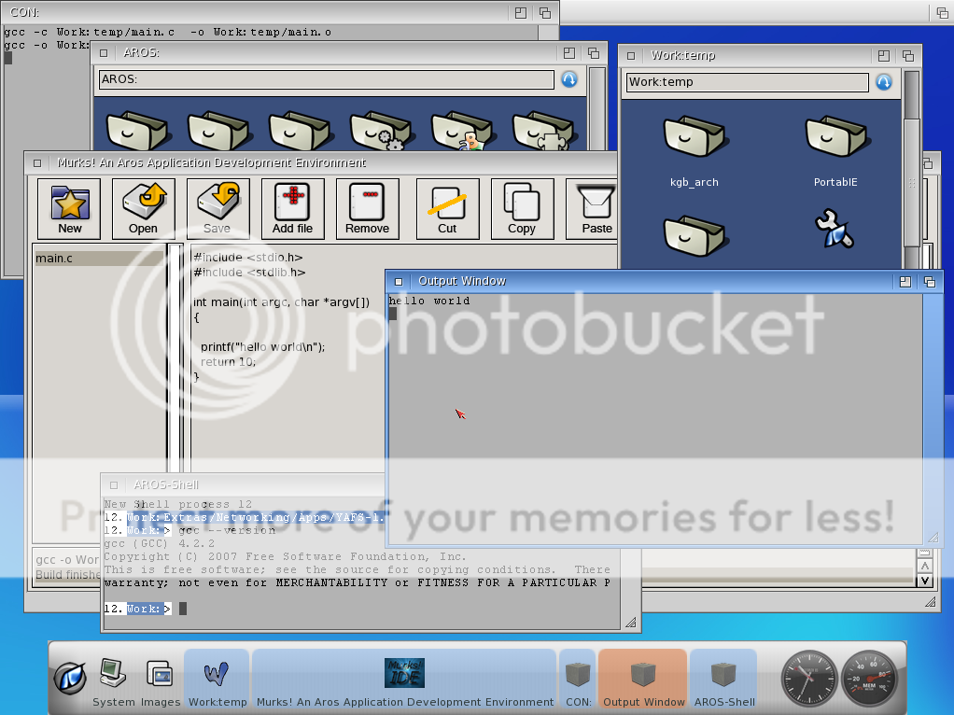Click the 'gcc --version' line in AROS-Shell
This screenshot has width=954, height=715.
tap(189, 530)
